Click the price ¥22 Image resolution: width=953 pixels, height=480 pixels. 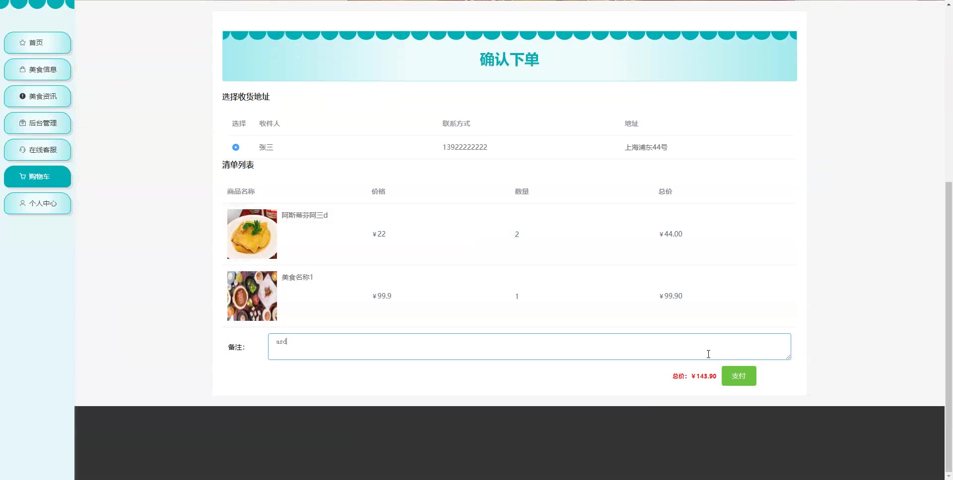[x=379, y=234]
